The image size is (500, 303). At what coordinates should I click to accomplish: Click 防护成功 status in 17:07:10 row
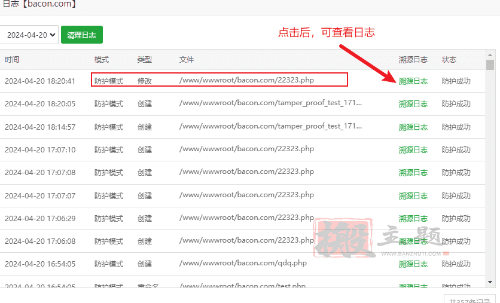click(456, 150)
